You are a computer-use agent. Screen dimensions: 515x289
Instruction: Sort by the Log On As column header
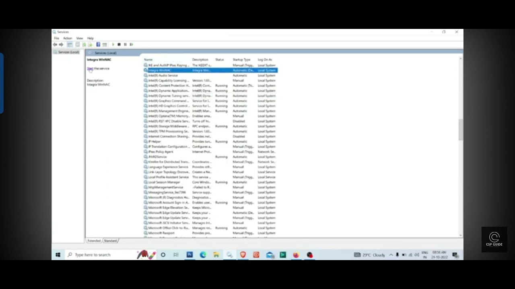[265, 60]
